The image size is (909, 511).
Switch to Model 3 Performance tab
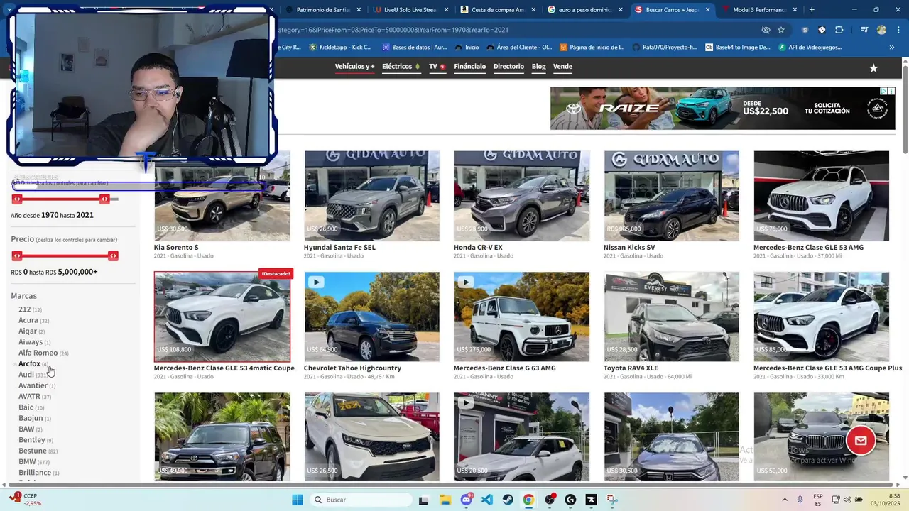point(758,10)
